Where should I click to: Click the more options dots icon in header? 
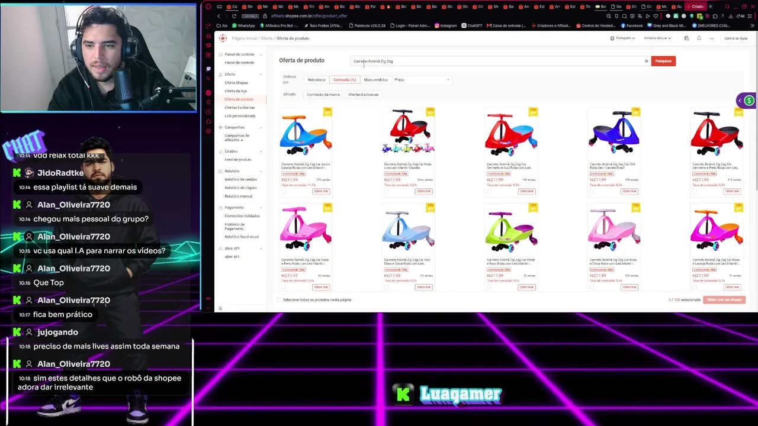(x=711, y=38)
